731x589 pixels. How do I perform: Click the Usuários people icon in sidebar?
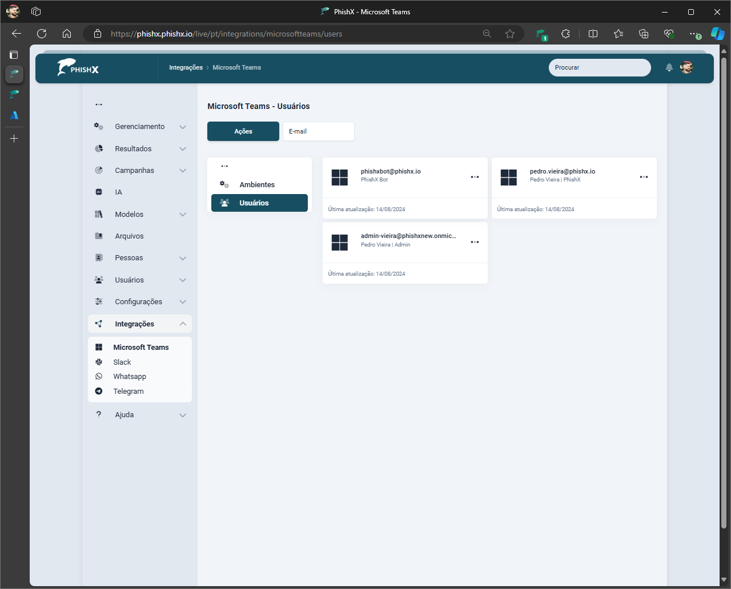tap(99, 280)
